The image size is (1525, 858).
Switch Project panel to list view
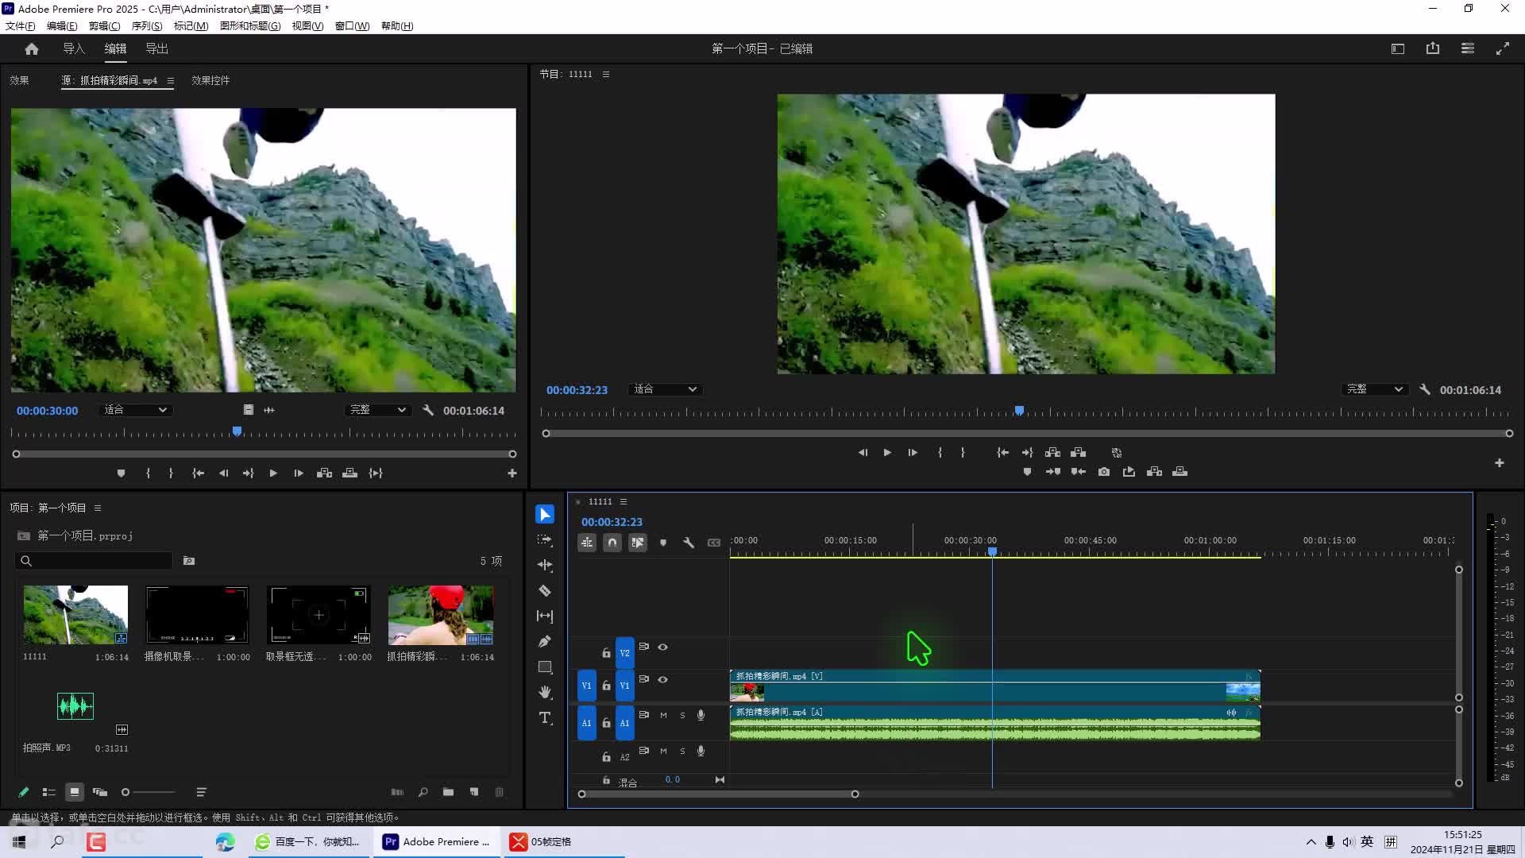point(48,792)
